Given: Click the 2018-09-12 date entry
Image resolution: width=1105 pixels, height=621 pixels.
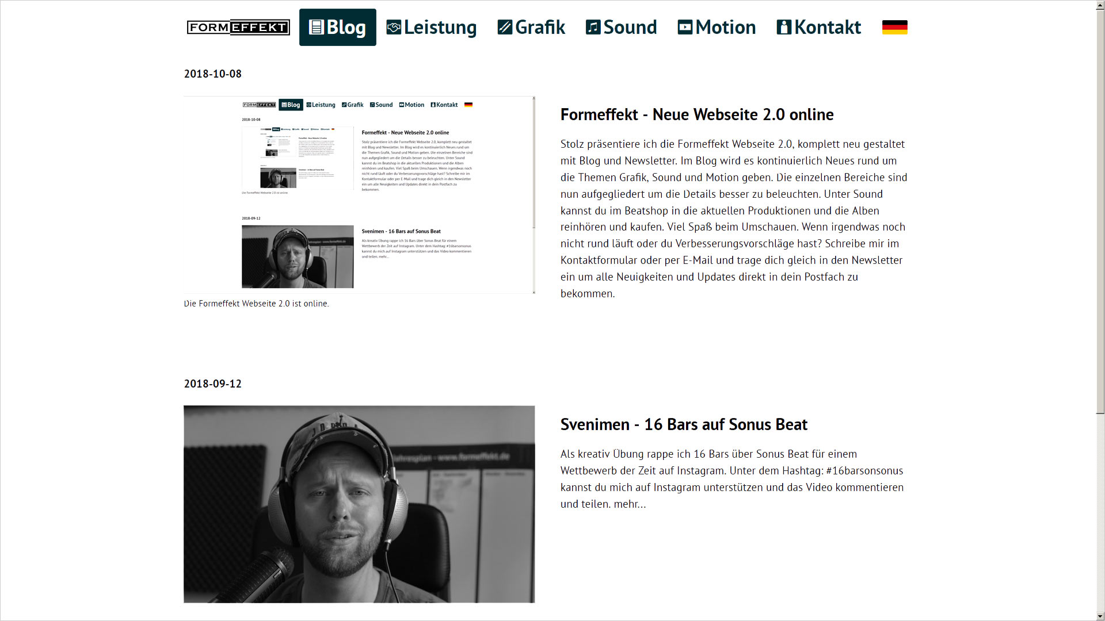Looking at the screenshot, I should click(x=212, y=383).
